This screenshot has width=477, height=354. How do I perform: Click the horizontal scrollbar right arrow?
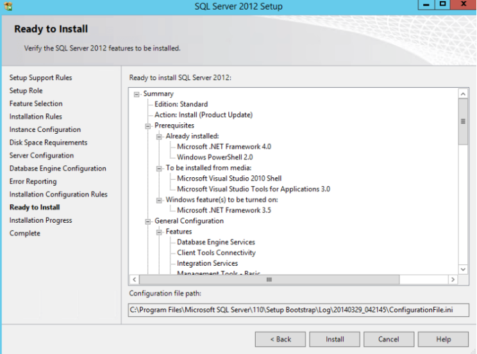click(453, 280)
